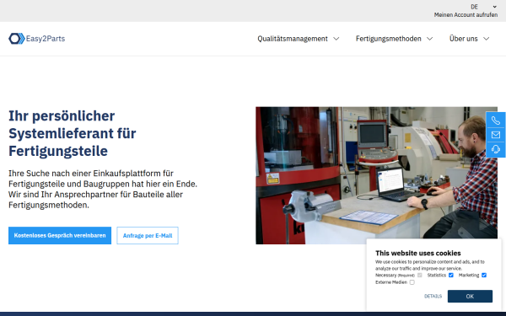
Task: Click the workshop hero video image
Action: click(376, 175)
